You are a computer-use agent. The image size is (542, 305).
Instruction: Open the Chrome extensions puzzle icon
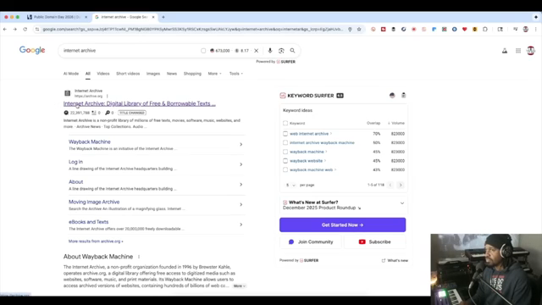(485, 30)
